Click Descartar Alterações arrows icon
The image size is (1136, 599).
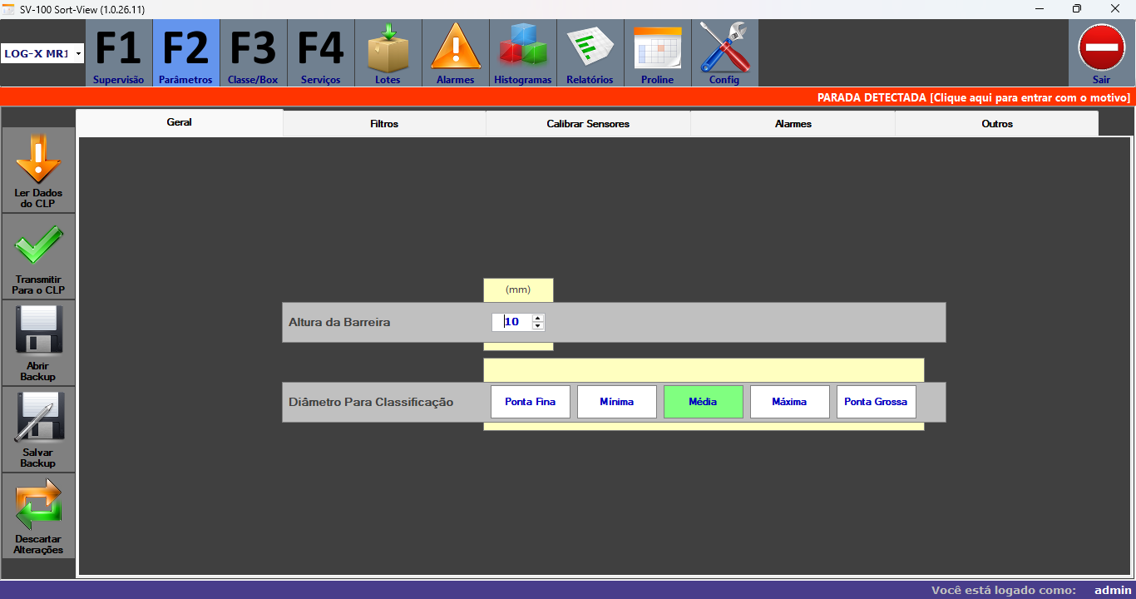pos(38,516)
